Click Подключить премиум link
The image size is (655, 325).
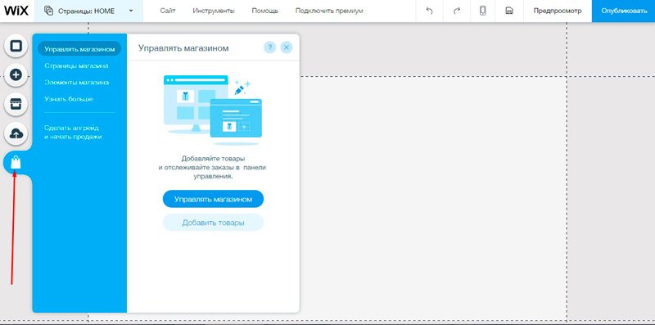(x=329, y=11)
